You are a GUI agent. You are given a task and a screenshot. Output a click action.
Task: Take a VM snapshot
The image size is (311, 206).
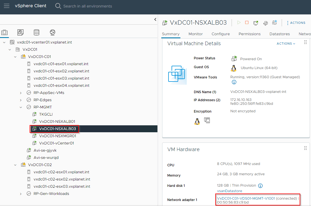tap(275, 23)
